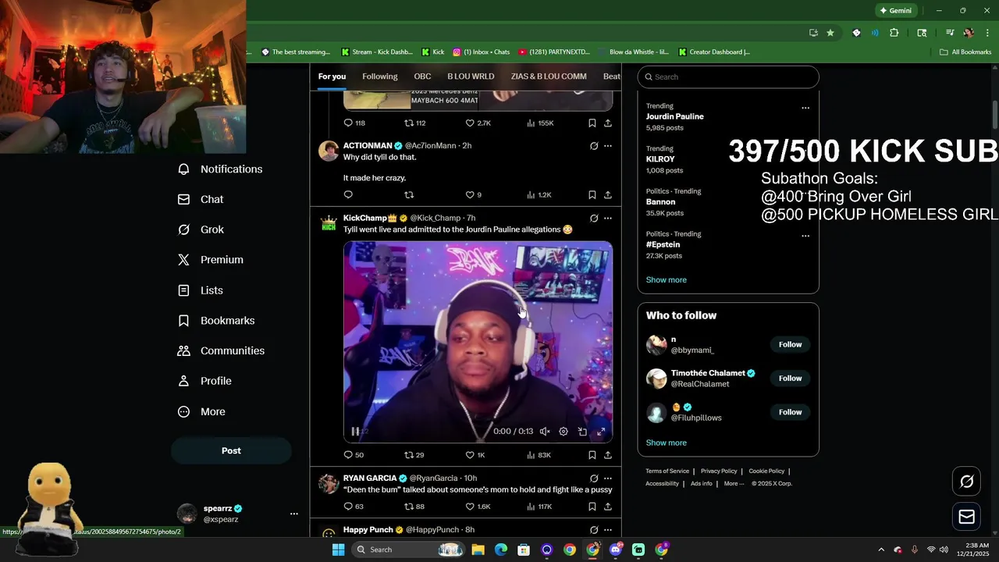
Task: Select the OBC tab
Action: [x=422, y=76]
